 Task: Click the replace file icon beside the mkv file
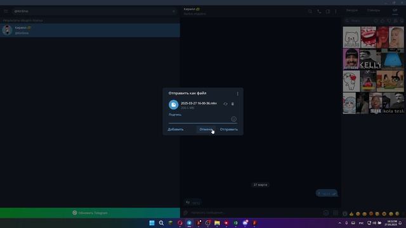[x=225, y=104]
